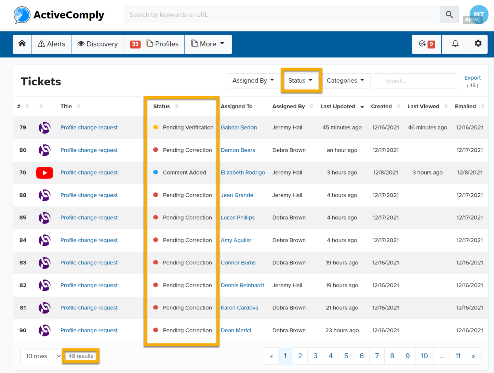Open the MT user avatar menu

pyautogui.click(x=478, y=15)
